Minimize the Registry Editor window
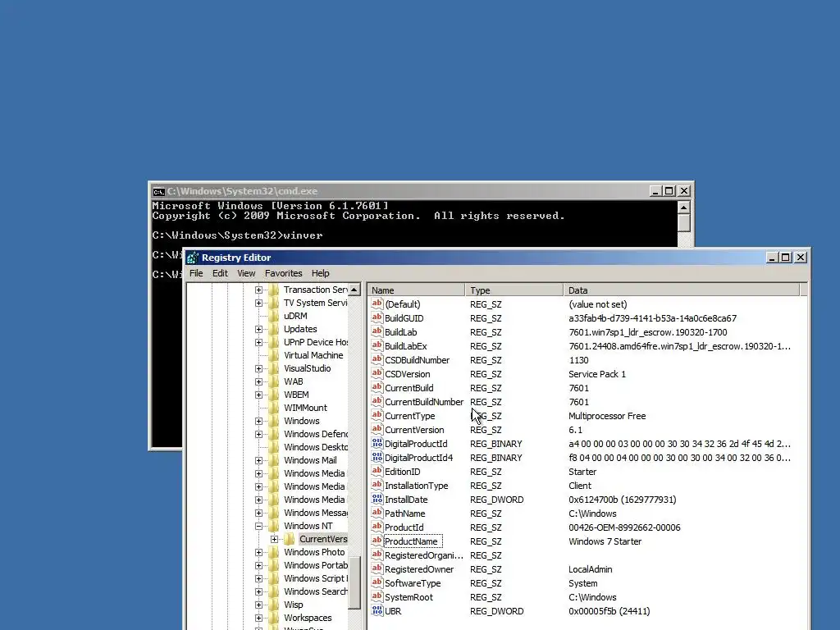 point(772,258)
